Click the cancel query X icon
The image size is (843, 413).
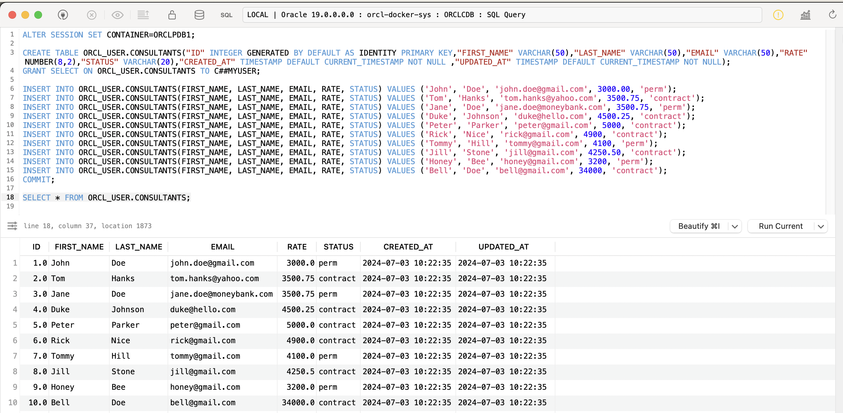click(92, 15)
